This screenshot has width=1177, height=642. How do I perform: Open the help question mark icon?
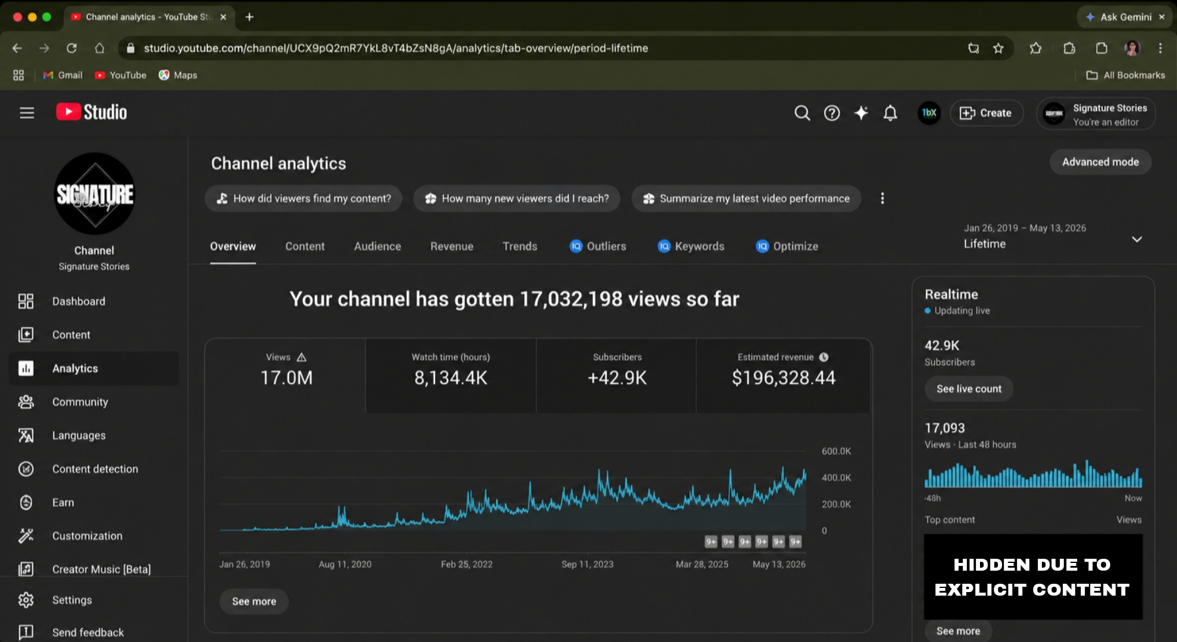832,113
